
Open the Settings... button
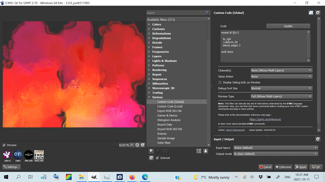tap(12, 167)
